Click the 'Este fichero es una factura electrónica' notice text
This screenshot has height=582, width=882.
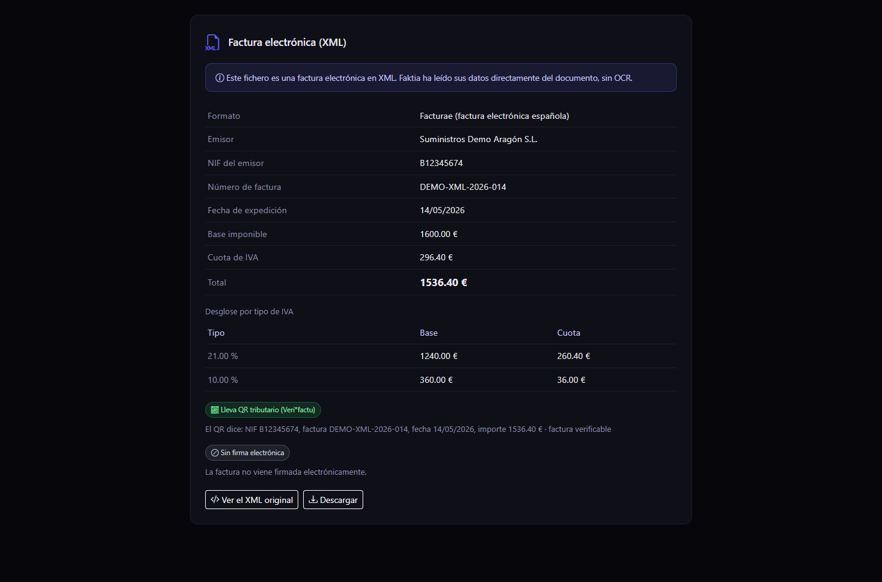click(x=429, y=78)
